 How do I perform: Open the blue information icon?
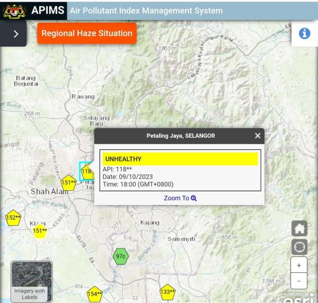[x=305, y=33]
